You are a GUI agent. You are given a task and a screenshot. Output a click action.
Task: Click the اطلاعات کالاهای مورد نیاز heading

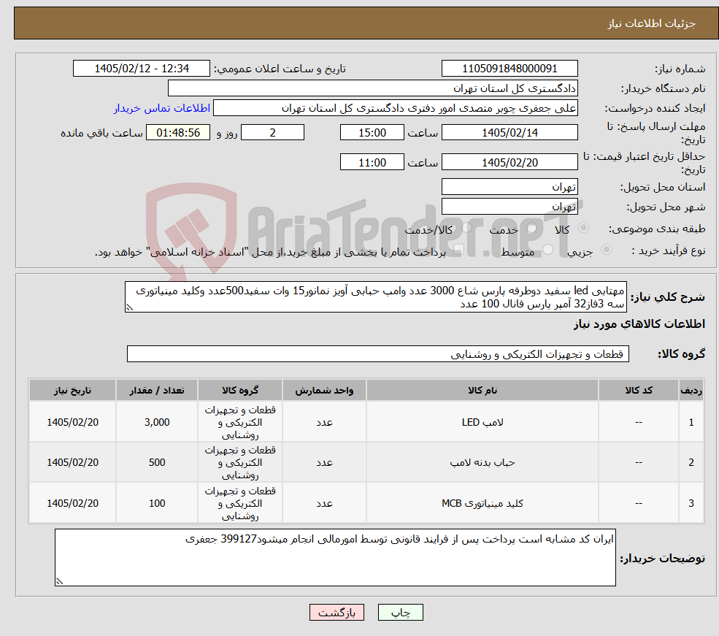[x=639, y=324]
